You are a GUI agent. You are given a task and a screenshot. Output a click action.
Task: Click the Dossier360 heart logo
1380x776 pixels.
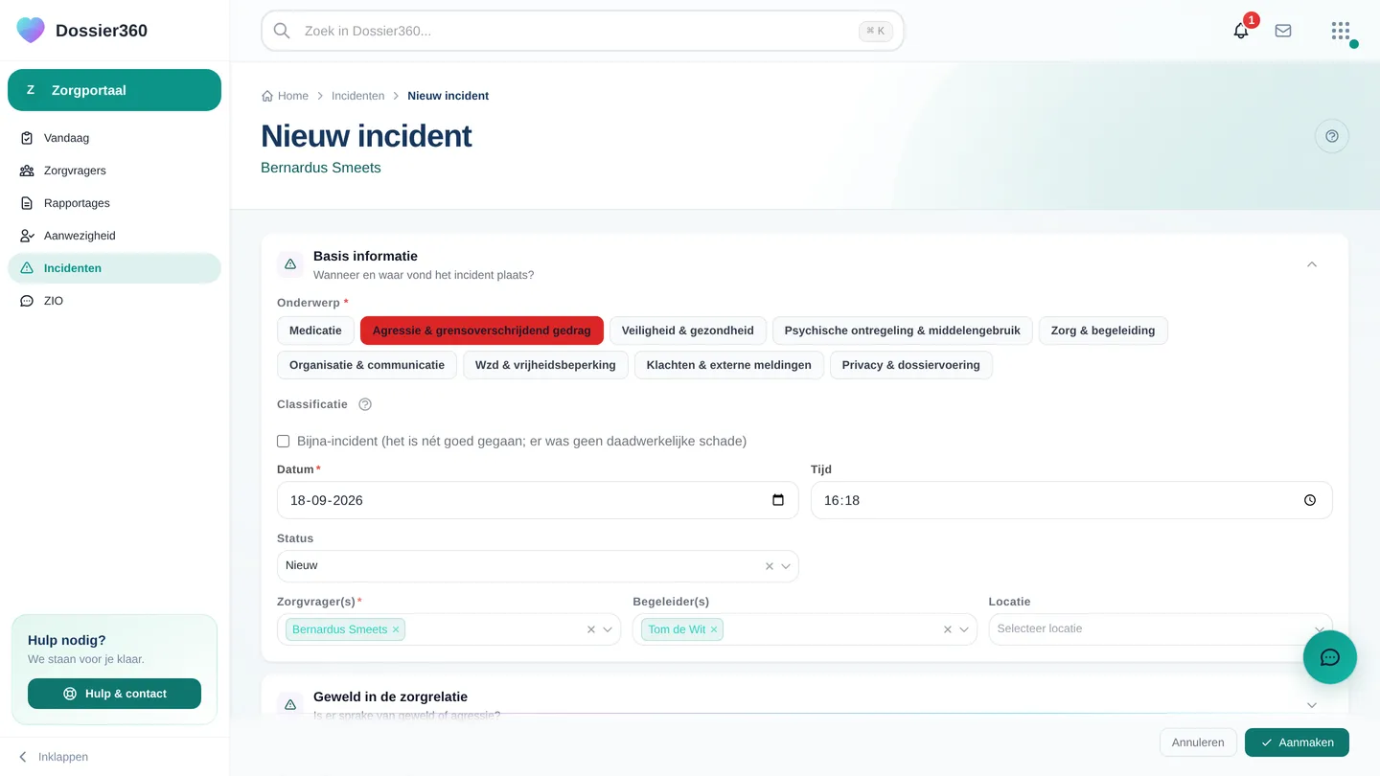point(31,30)
